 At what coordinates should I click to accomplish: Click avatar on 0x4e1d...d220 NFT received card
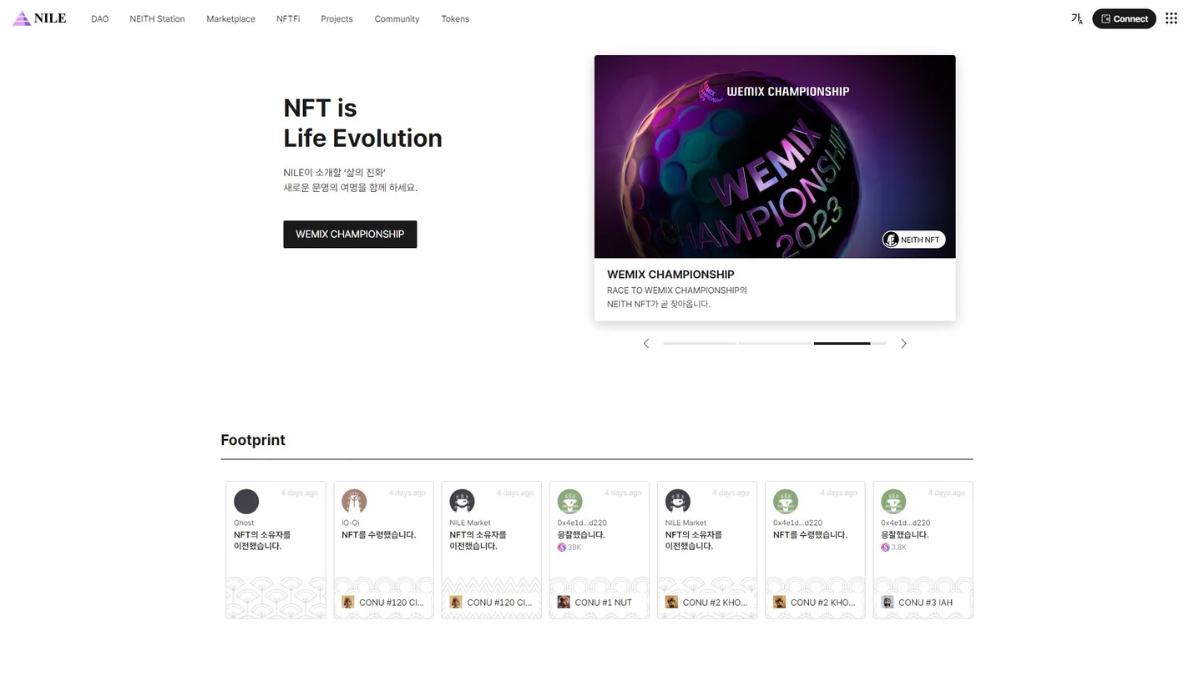click(x=786, y=502)
